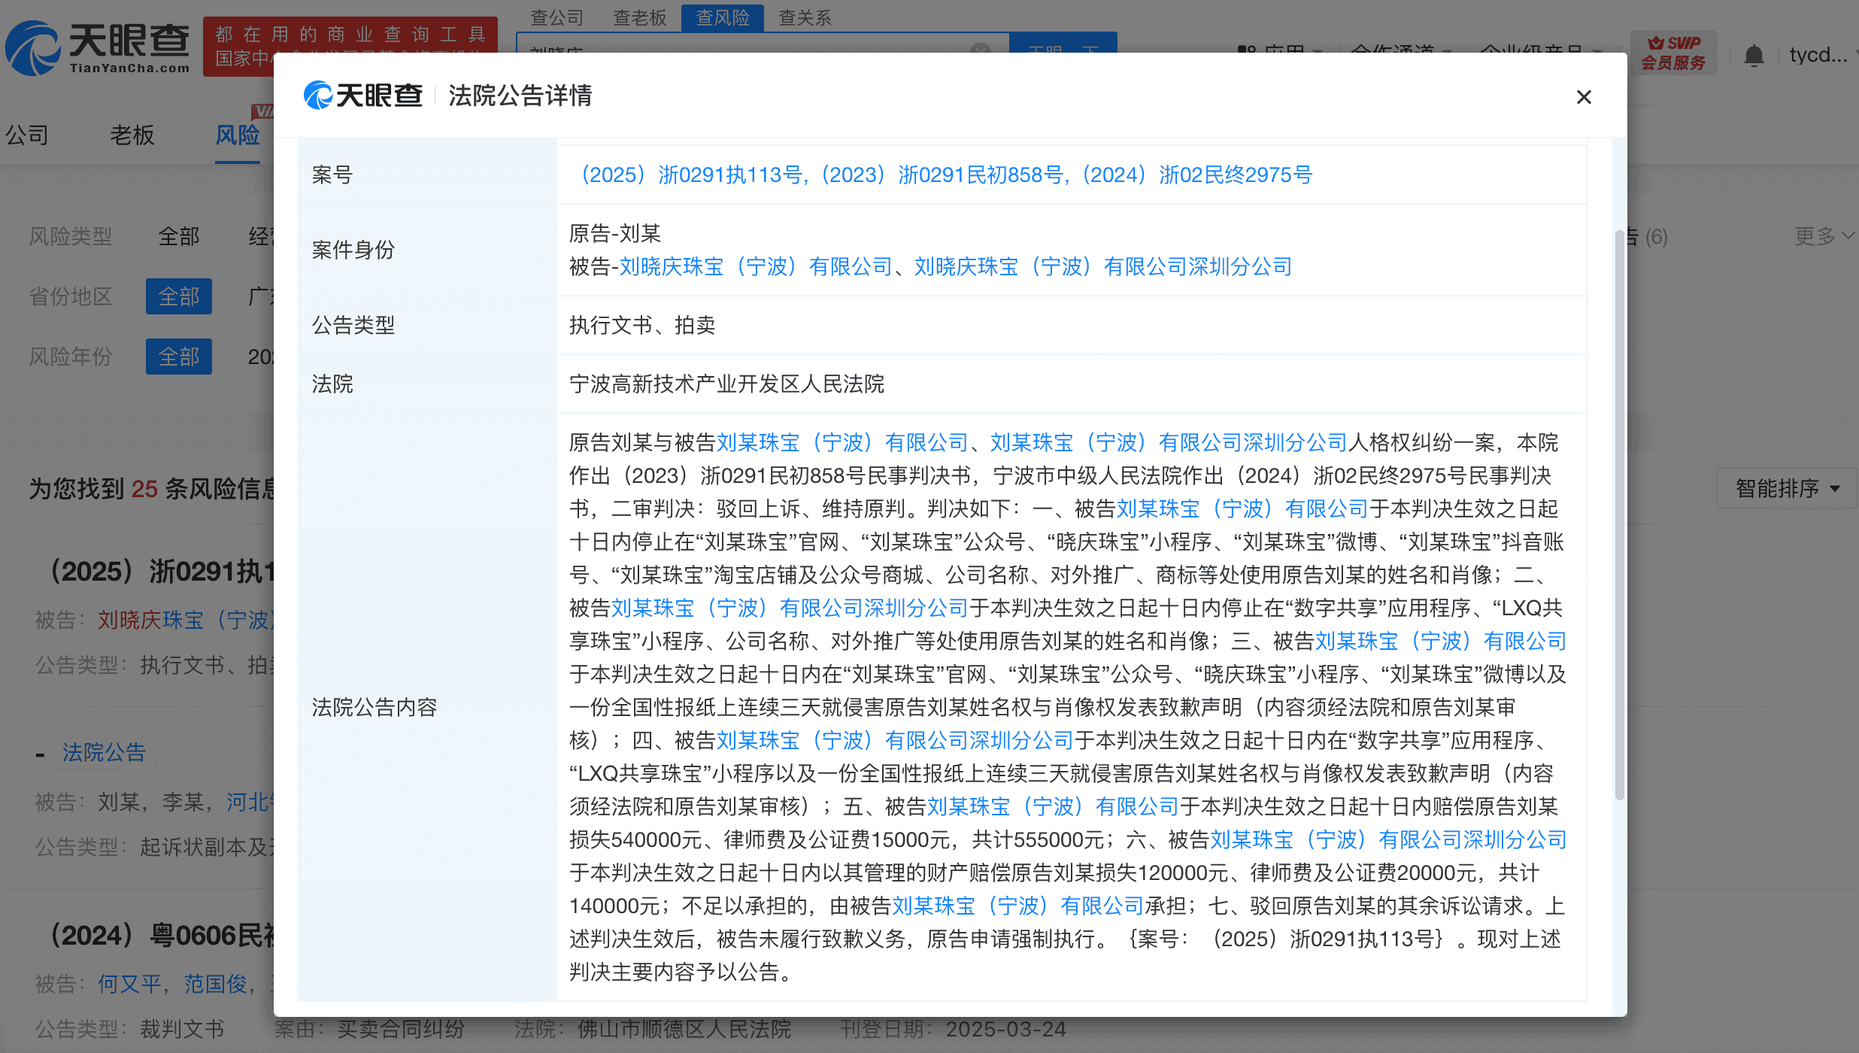Open company link 刘晓庆珠宝（宁波）有限公司
1859x1053 pixels.
pyautogui.click(x=757, y=266)
